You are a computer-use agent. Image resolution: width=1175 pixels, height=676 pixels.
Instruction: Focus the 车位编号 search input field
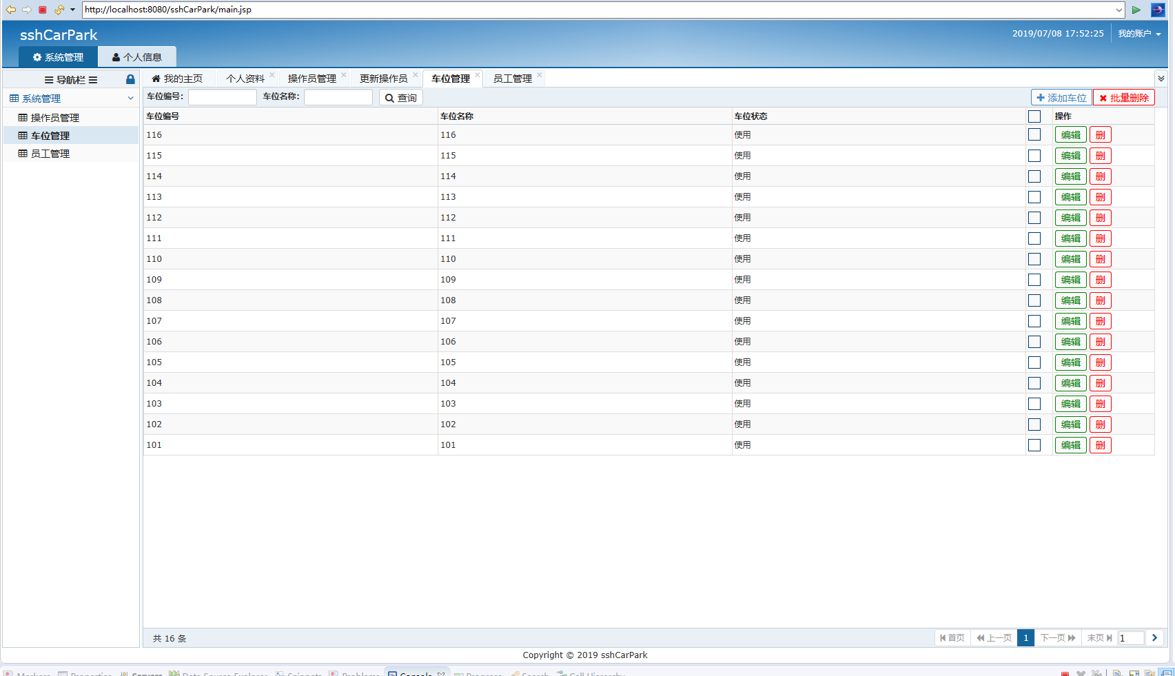coord(222,97)
